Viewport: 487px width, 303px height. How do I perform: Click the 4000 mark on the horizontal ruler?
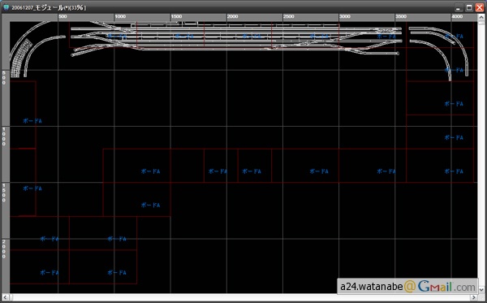(457, 16)
